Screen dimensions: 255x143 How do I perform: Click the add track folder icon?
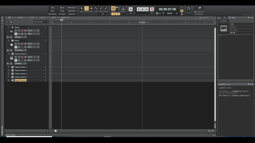pos(11,22)
